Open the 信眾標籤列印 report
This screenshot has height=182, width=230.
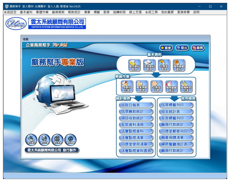[x=177, y=105]
